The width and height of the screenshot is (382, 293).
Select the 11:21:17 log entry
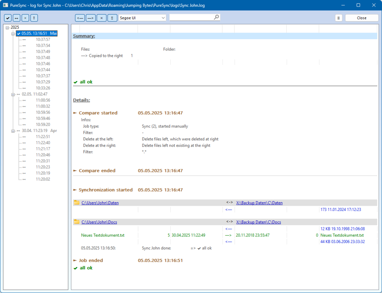[43, 149]
